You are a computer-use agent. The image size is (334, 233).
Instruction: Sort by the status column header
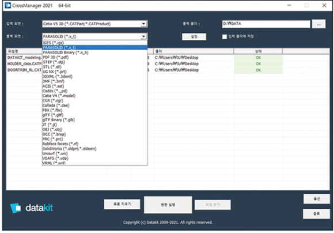[x=258, y=51]
